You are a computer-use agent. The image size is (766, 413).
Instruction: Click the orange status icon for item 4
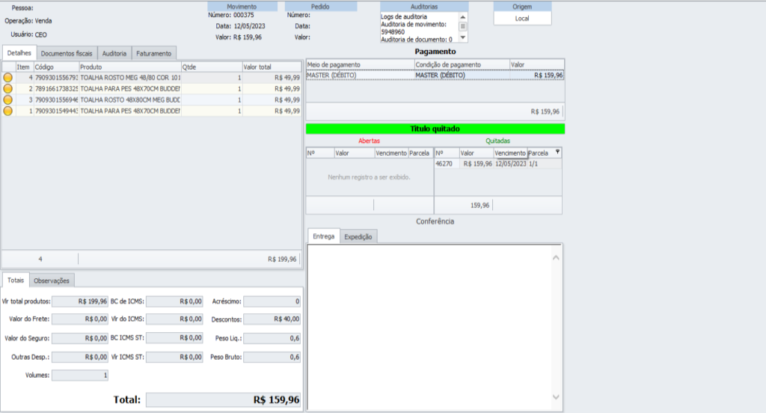point(8,77)
